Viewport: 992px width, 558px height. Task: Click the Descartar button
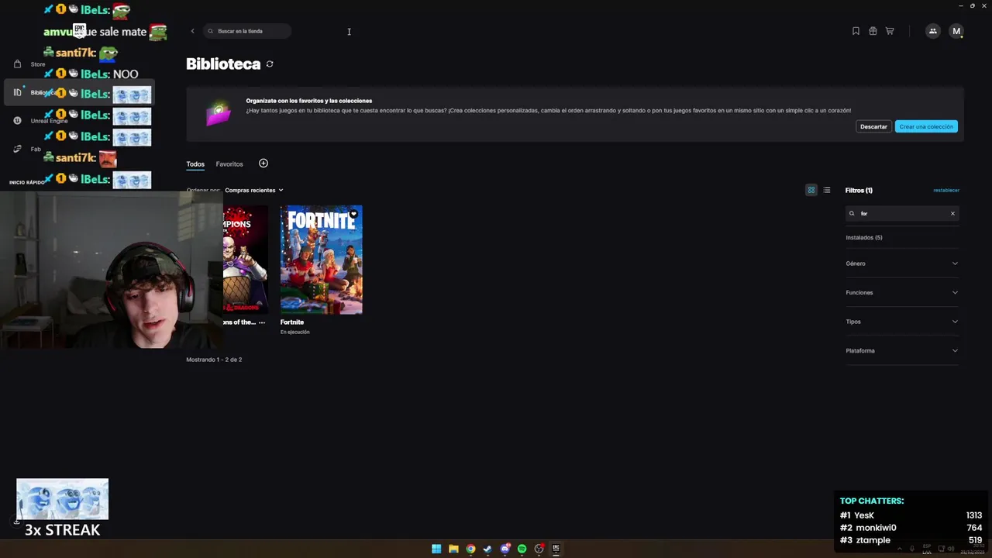(873, 126)
